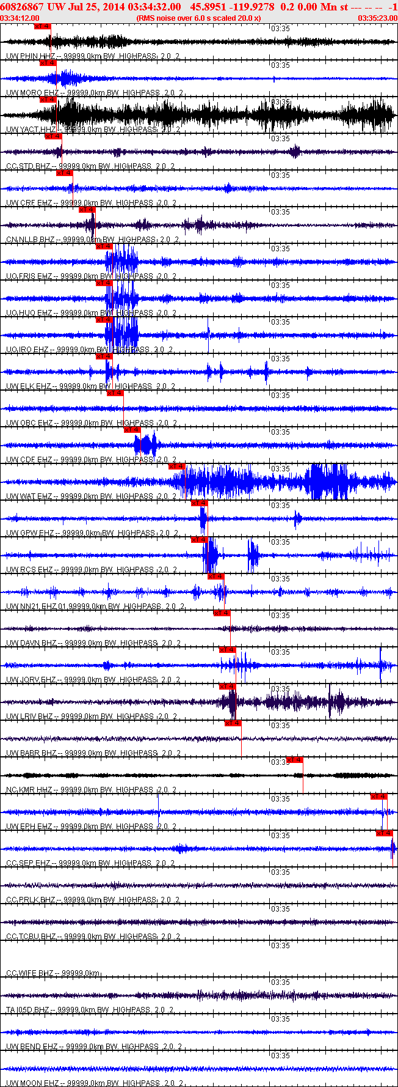This screenshot has height=1087, width=398.
Task: Click the window start time 03:34:12.00
Action: pyautogui.click(x=20, y=18)
